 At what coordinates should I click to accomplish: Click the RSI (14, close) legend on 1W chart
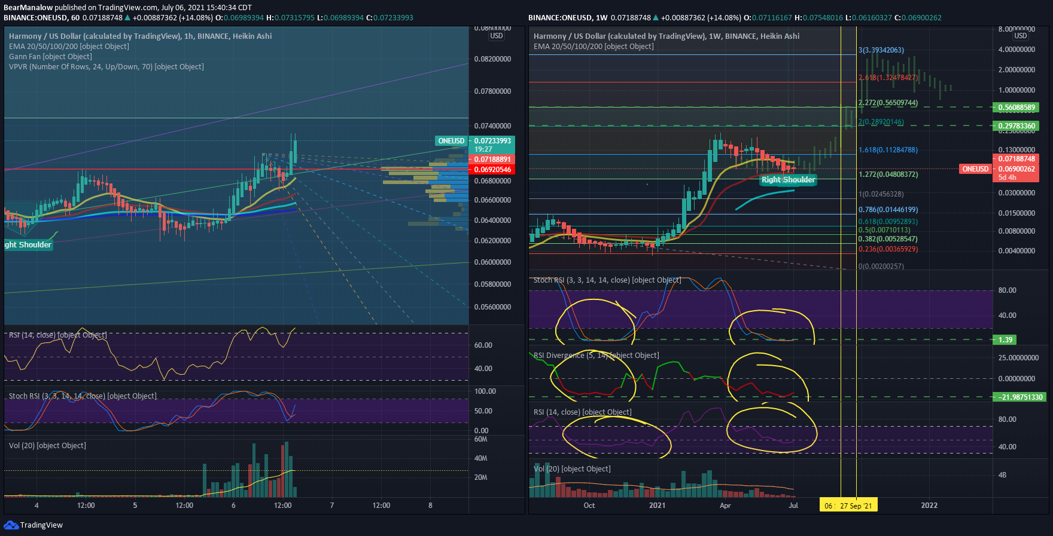coord(583,412)
